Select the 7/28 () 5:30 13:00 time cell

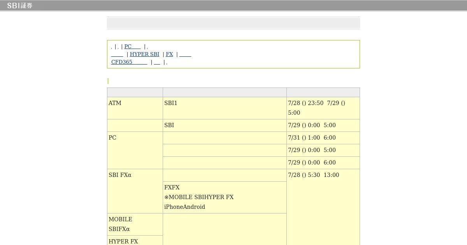323,207
